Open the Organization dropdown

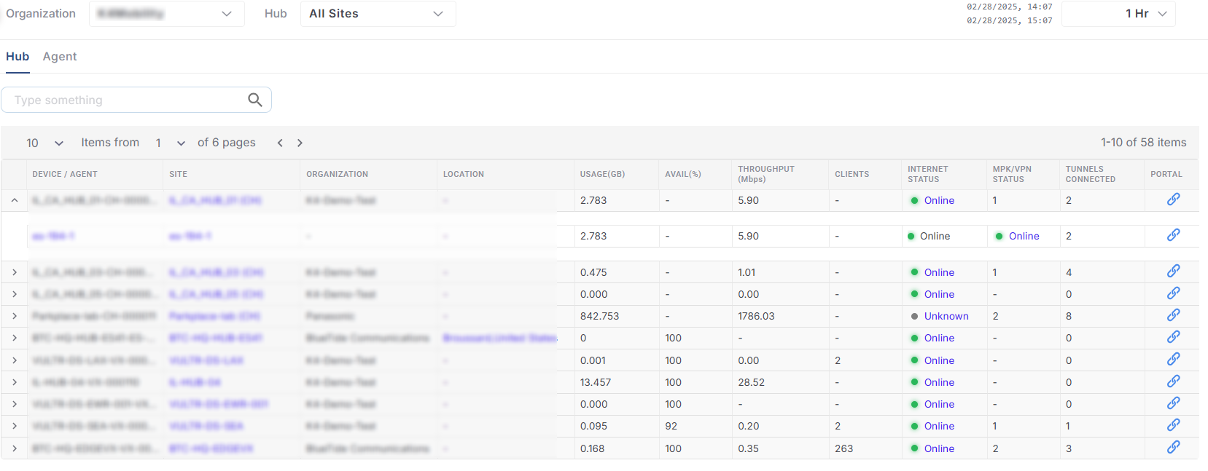(166, 14)
